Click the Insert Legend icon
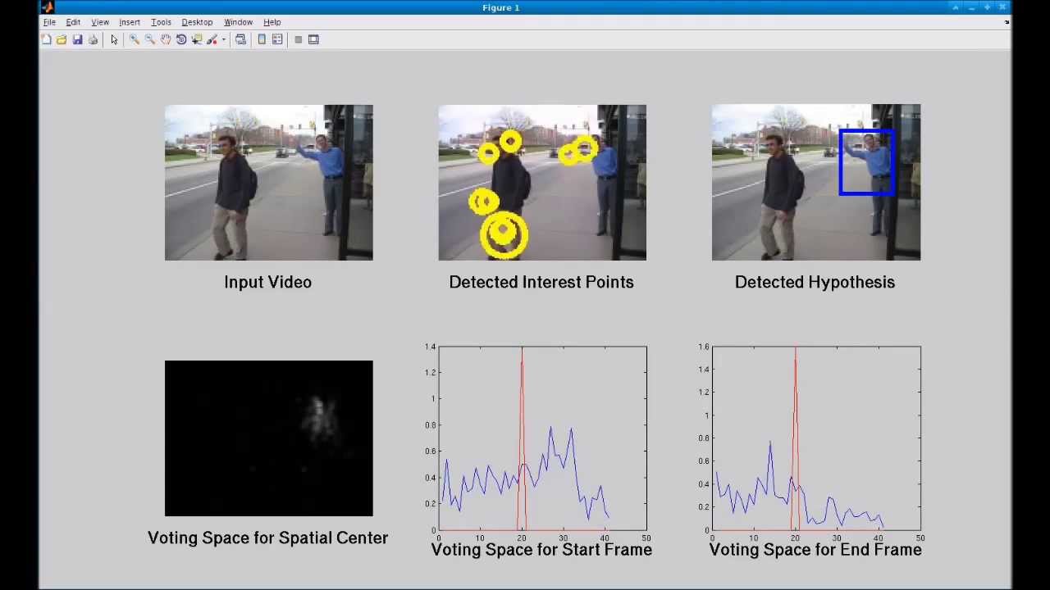 point(277,39)
